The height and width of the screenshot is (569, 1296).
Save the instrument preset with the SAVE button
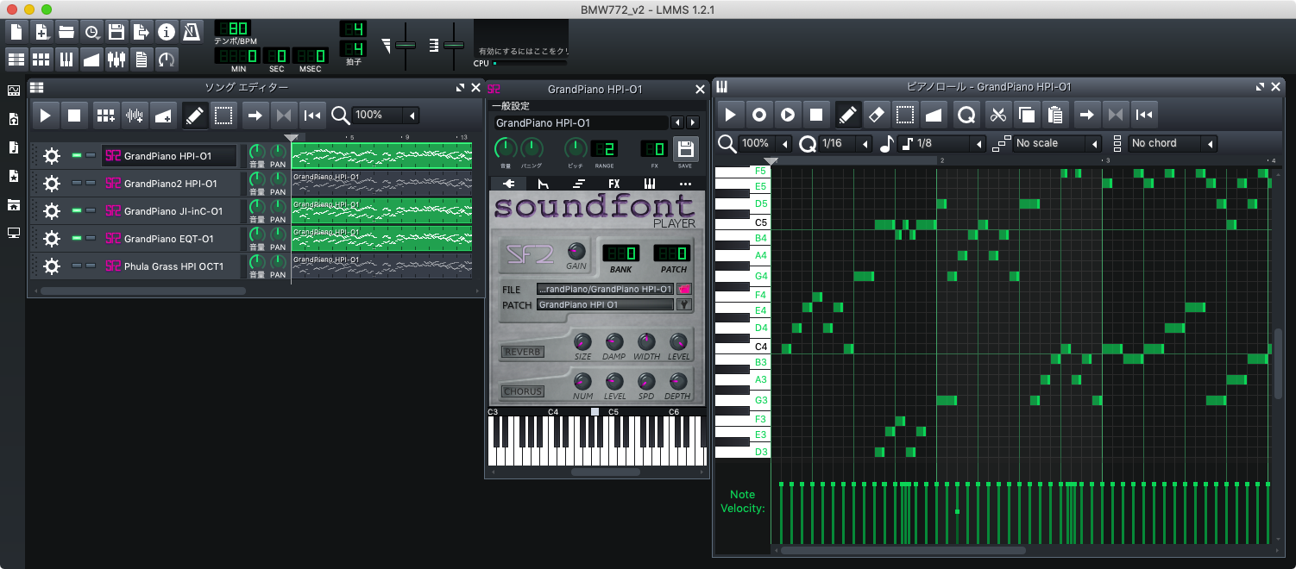(x=685, y=150)
